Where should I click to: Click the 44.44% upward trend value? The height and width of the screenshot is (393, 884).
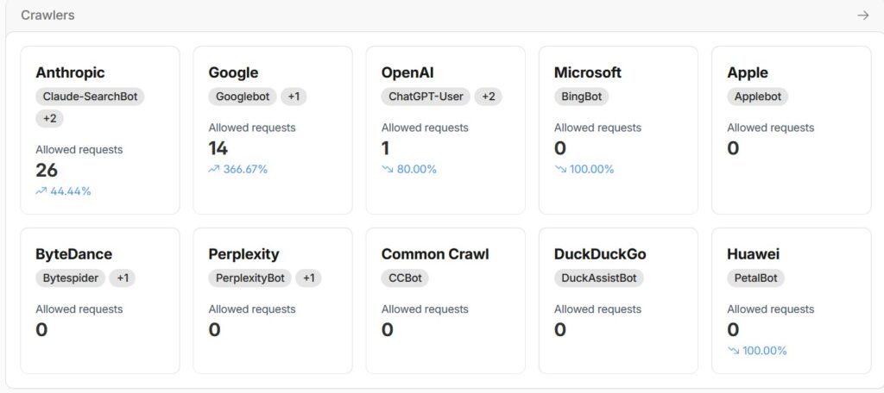click(x=71, y=191)
